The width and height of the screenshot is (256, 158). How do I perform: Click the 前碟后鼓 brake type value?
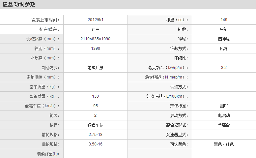95,68
